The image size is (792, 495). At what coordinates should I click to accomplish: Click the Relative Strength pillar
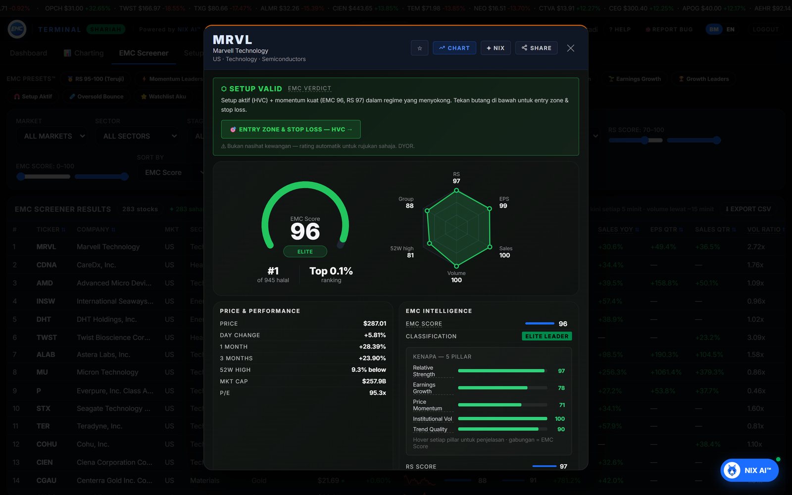(489, 371)
